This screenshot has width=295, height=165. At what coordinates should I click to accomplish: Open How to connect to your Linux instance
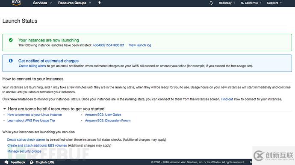tap(35, 115)
